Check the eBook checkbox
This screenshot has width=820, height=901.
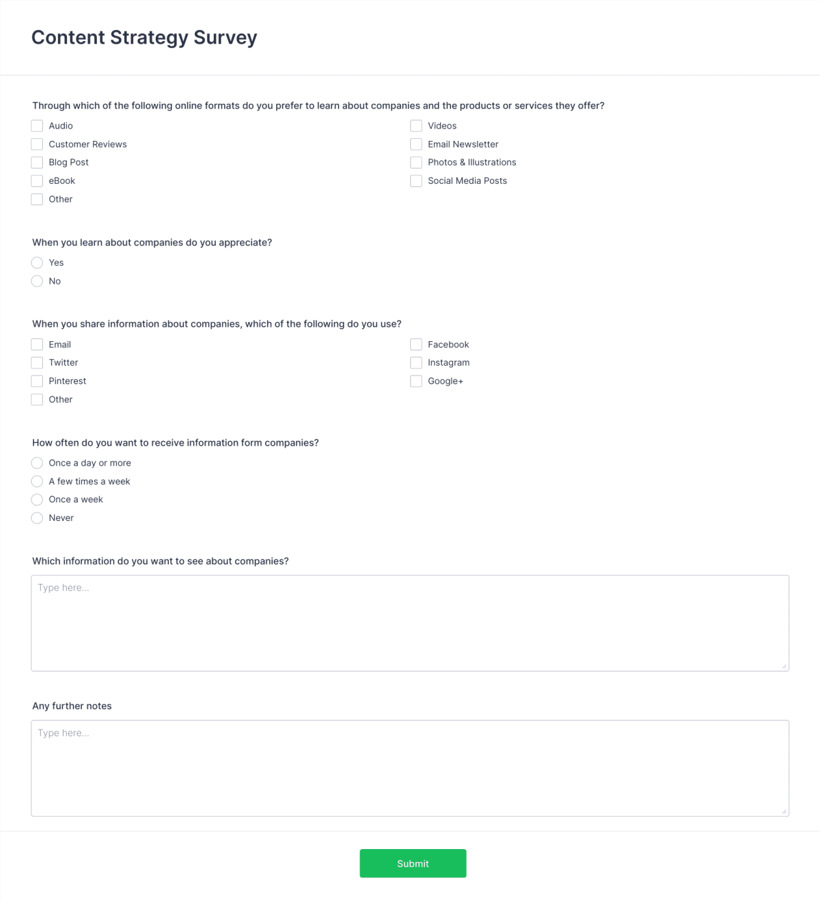tap(37, 180)
